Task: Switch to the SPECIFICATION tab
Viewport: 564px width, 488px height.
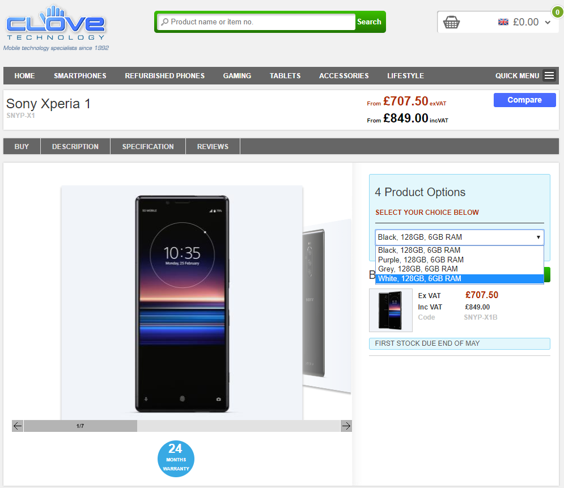Action: click(148, 146)
